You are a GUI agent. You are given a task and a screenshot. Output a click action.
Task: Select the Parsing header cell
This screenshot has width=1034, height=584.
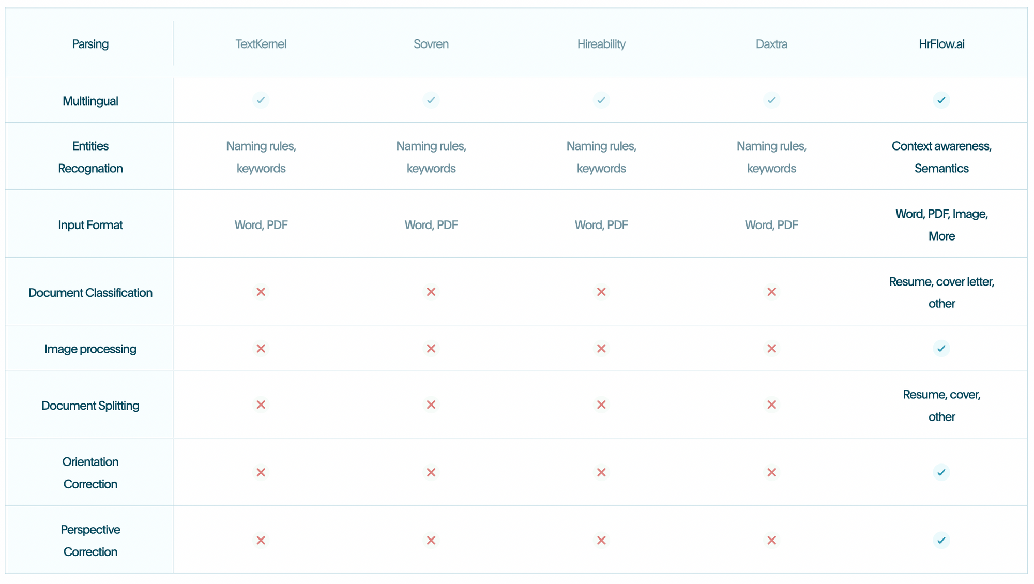pos(90,44)
